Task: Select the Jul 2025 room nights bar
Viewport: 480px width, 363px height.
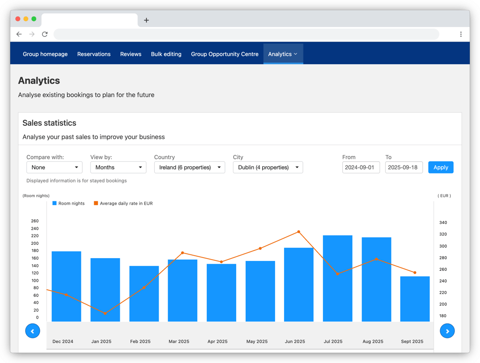Action: click(x=337, y=279)
